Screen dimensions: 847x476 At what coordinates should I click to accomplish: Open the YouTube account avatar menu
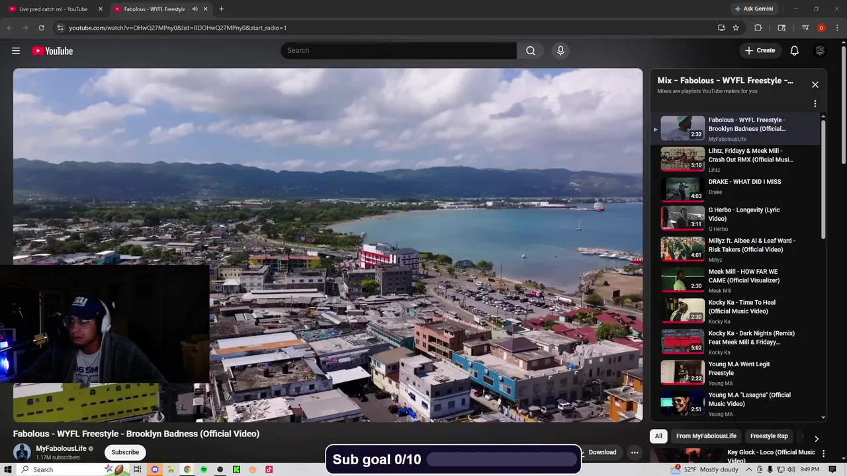coord(820,51)
